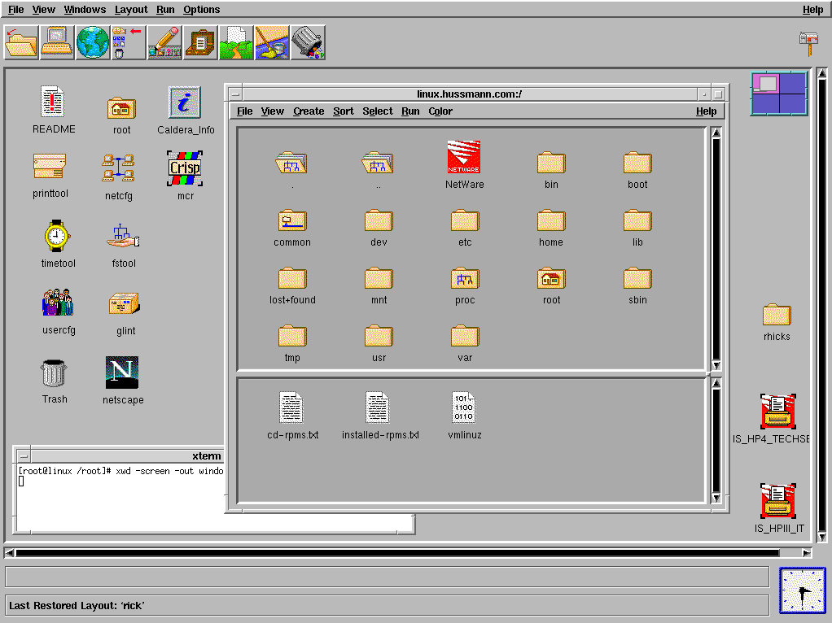Expand the Color menu in the file window
832x623 pixels.
click(440, 111)
